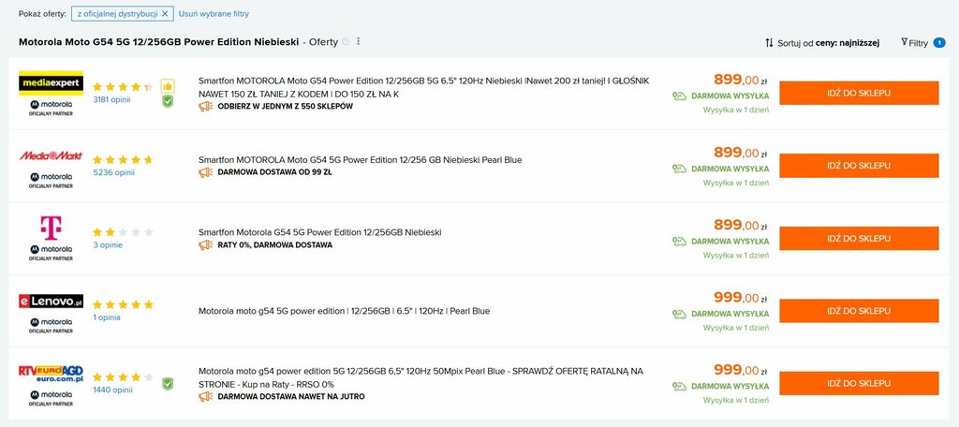Click Motorola official partner badge under eLenovo

pyautogui.click(x=51, y=326)
